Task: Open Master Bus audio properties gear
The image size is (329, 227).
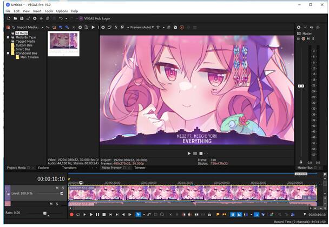Action: click(x=299, y=27)
